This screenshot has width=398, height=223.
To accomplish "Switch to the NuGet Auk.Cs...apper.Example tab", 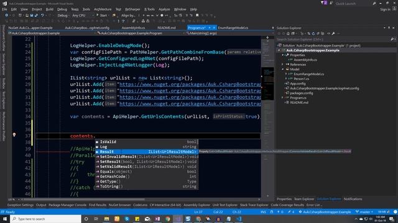I will point(30,28).
